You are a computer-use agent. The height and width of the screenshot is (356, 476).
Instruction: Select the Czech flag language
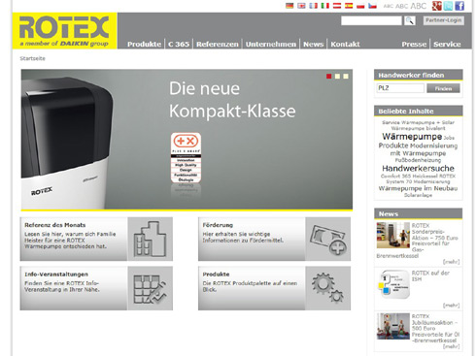pyautogui.click(x=372, y=6)
